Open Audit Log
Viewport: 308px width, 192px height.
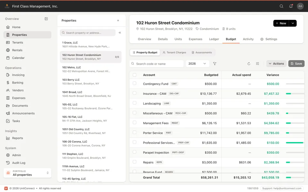click(27, 163)
